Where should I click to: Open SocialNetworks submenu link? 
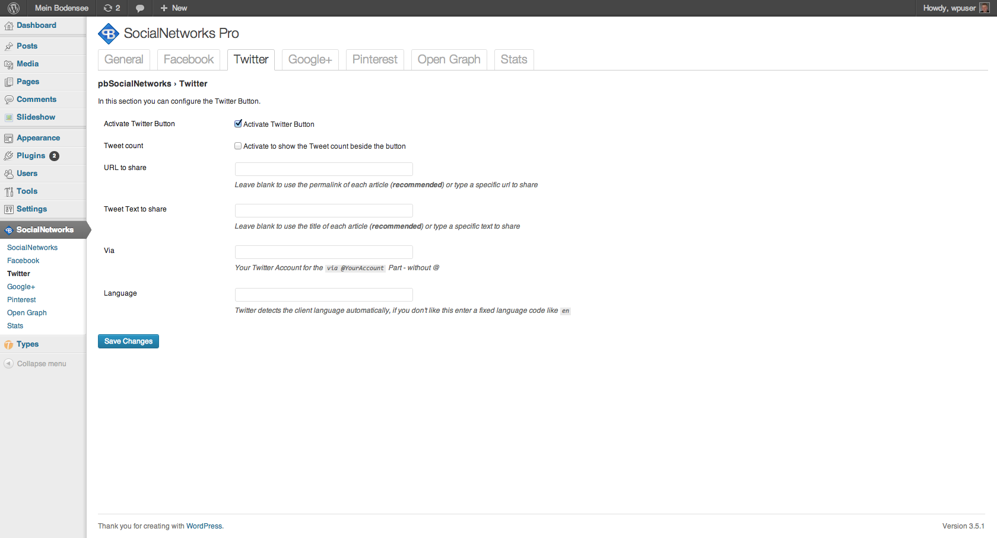(33, 248)
